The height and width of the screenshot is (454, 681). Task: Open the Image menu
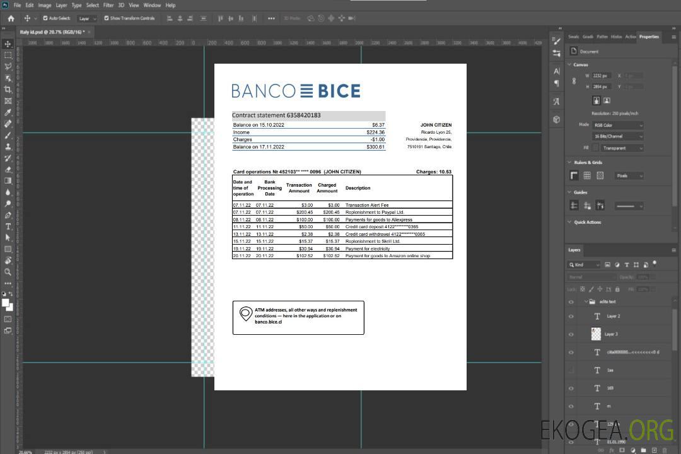coord(45,5)
